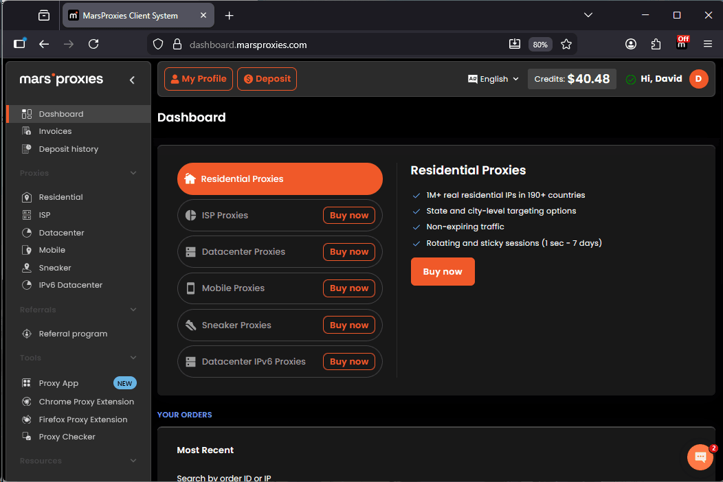Click Buy now for Sneaker Proxies
The width and height of the screenshot is (723, 482).
pyautogui.click(x=349, y=325)
